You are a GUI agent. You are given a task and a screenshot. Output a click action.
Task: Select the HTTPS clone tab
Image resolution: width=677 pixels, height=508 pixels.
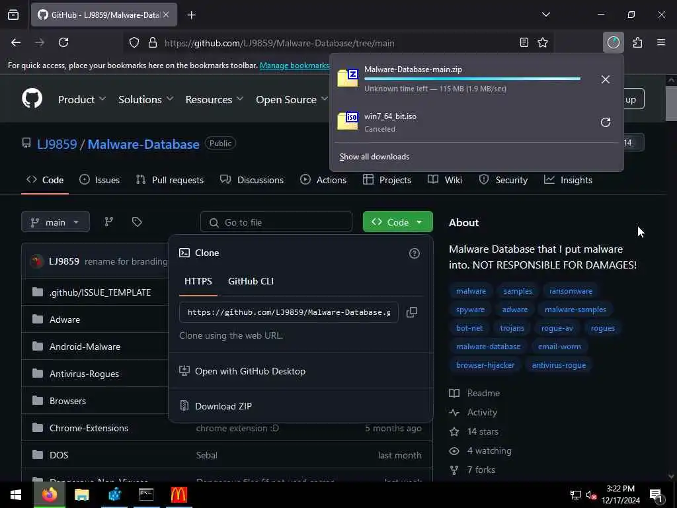(x=198, y=281)
